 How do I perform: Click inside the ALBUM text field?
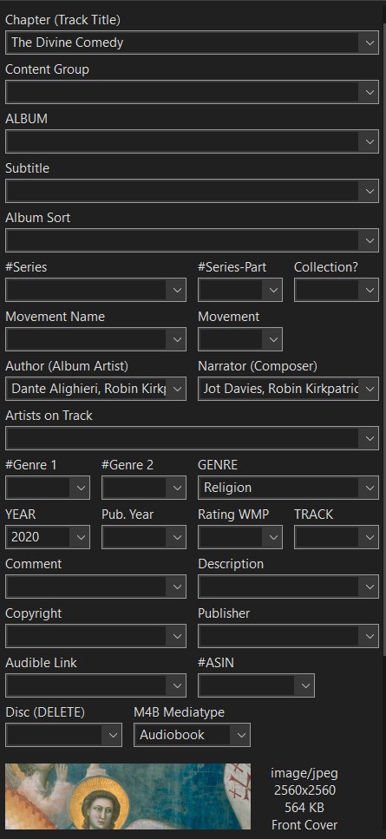(182, 141)
